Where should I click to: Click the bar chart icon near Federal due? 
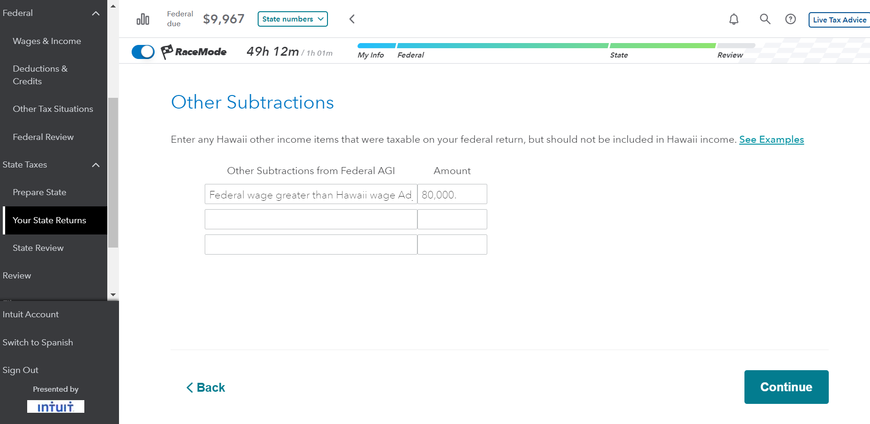click(143, 19)
